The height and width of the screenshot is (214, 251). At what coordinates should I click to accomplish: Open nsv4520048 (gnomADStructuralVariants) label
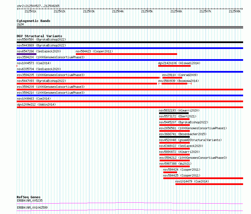tap(190, 140)
